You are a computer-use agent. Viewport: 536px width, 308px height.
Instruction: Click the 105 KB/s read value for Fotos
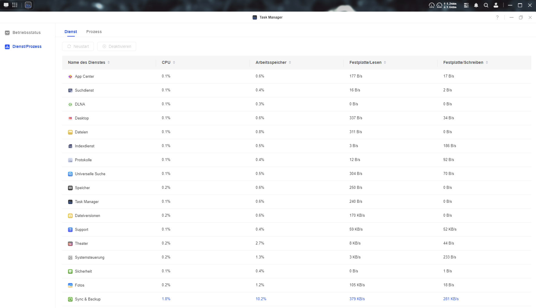point(357,285)
